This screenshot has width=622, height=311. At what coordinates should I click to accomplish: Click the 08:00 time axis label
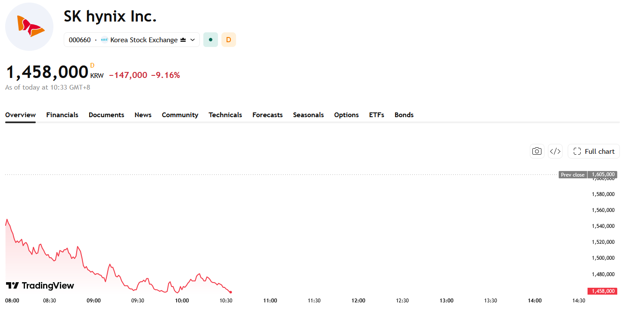[x=12, y=301]
